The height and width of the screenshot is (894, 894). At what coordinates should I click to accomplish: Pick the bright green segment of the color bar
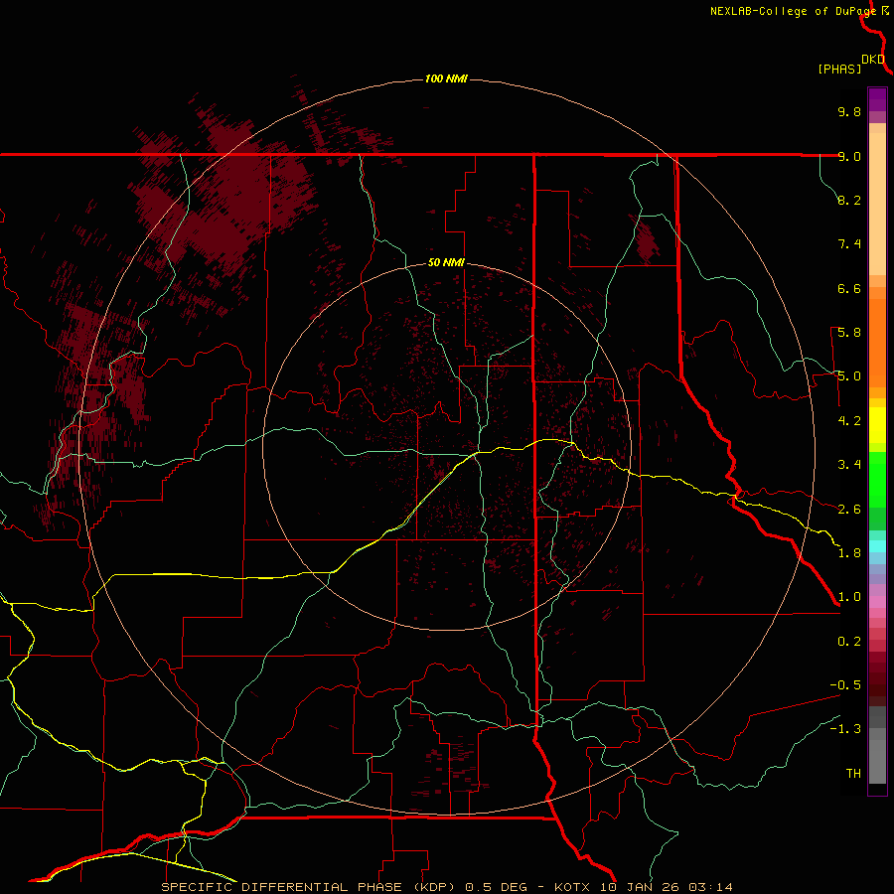coord(877,478)
